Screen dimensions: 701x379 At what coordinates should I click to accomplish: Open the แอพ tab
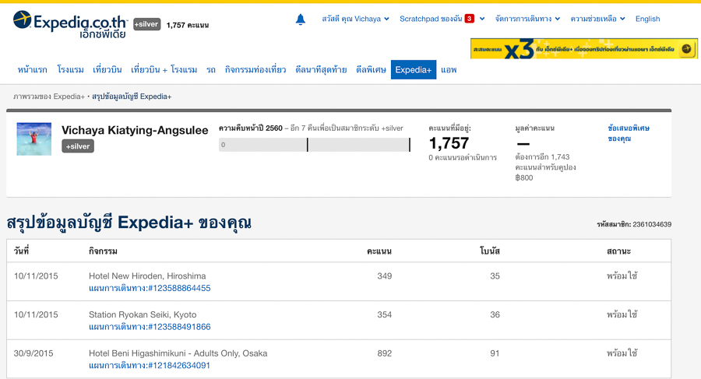[449, 70]
